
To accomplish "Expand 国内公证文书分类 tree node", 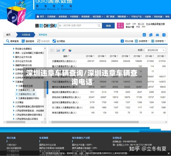I will tap(14, 57).
